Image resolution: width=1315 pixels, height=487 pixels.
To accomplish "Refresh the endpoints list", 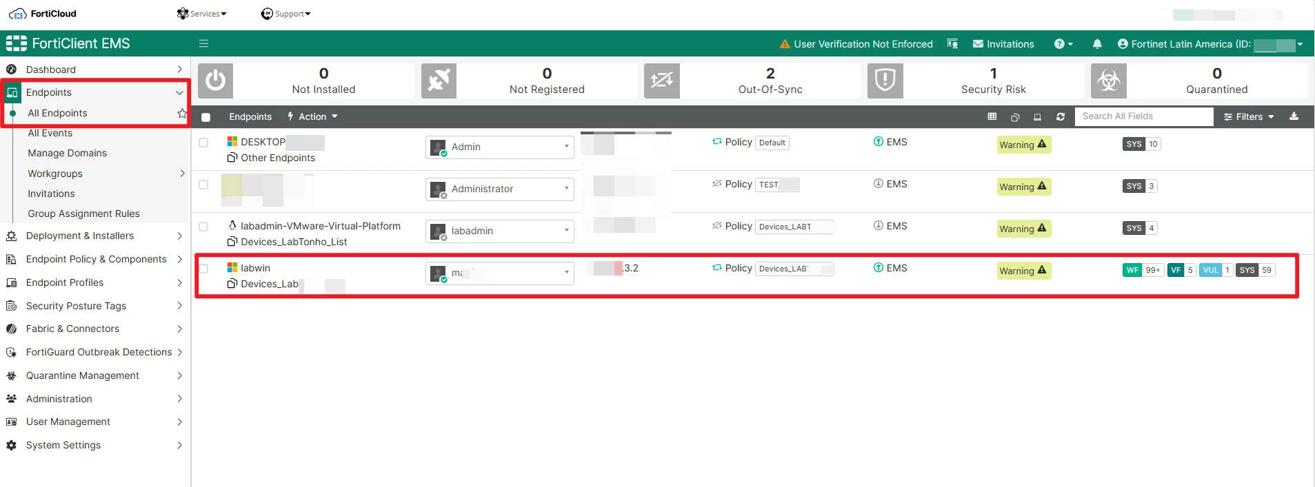I will point(1061,117).
